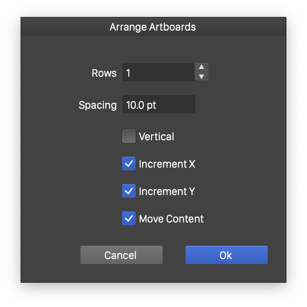Click the Arrange Artboards title bar
The height and width of the screenshot is (307, 307).
pyautogui.click(x=153, y=27)
